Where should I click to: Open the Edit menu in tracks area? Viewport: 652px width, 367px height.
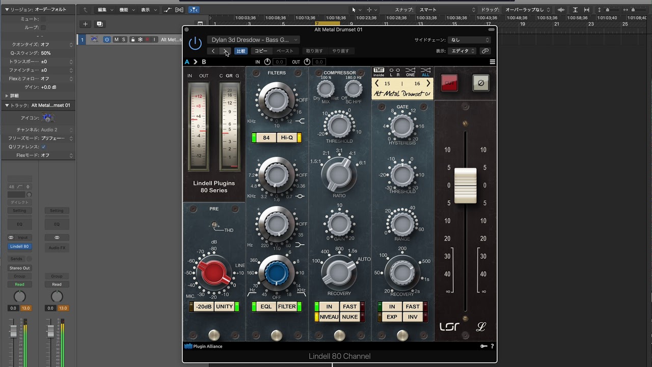coord(104,10)
